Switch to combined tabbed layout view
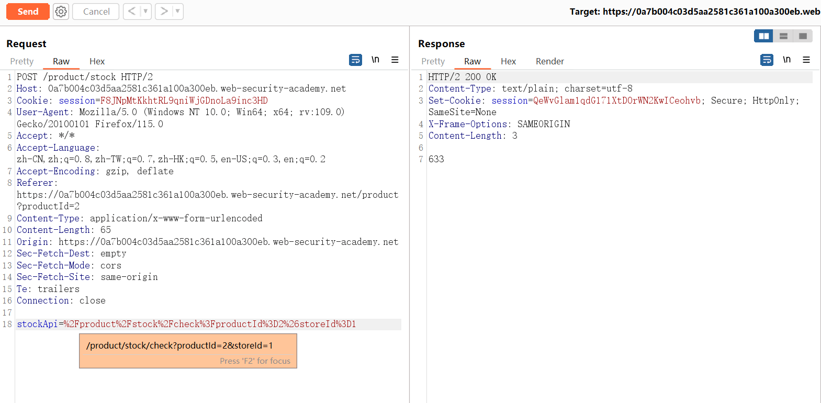The height and width of the screenshot is (403, 821). [803, 36]
